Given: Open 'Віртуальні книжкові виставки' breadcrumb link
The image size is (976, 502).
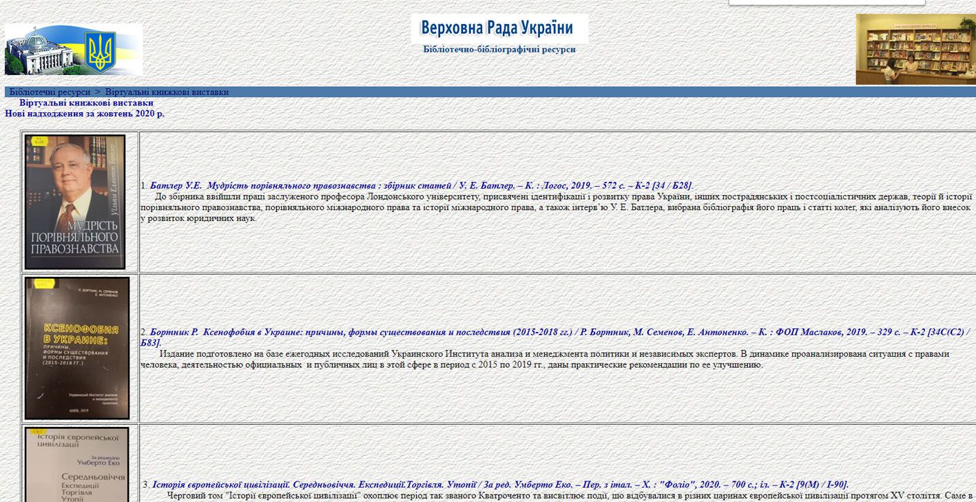Looking at the screenshot, I should click(x=167, y=92).
